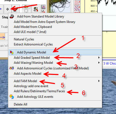The height and width of the screenshot is (114, 116).
Task: Click the Dynamic Model shapes icon
Action: (x=12, y=52)
